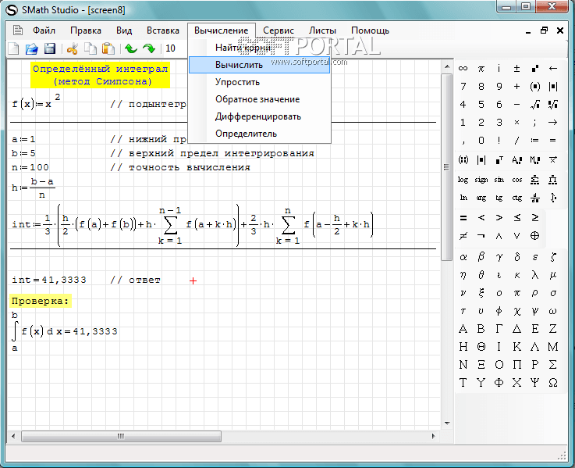Insert the cos function
Viewport: 575px width, 468px height.
point(517,180)
